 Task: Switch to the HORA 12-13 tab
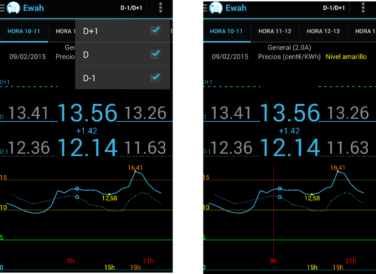[x=323, y=31]
